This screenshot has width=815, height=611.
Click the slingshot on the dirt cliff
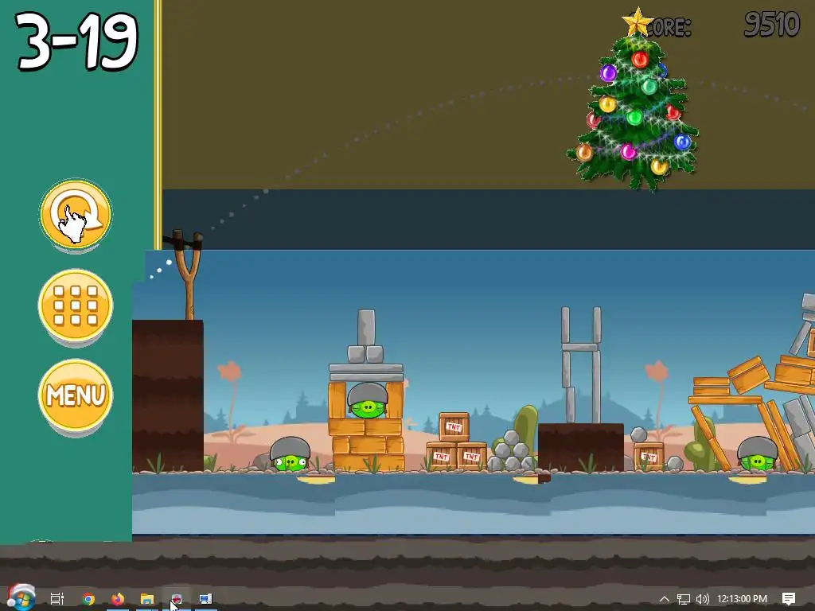click(x=188, y=275)
